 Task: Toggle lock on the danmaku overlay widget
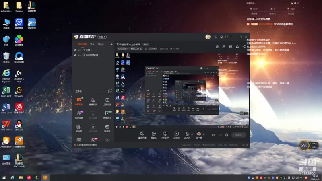point(292,3)
